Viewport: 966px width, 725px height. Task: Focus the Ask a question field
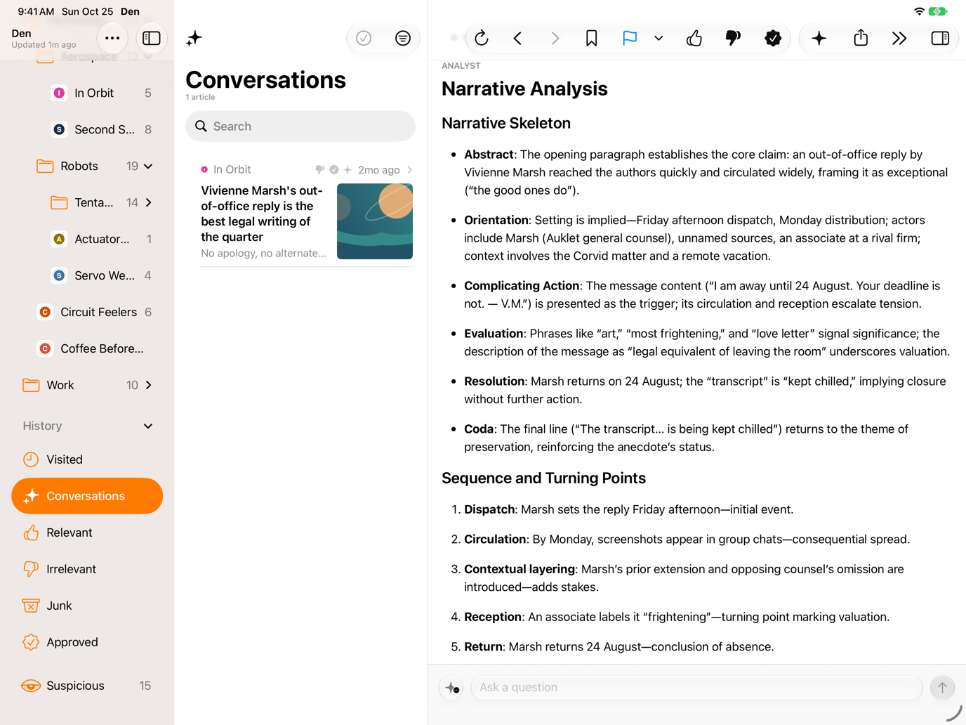[x=696, y=687]
